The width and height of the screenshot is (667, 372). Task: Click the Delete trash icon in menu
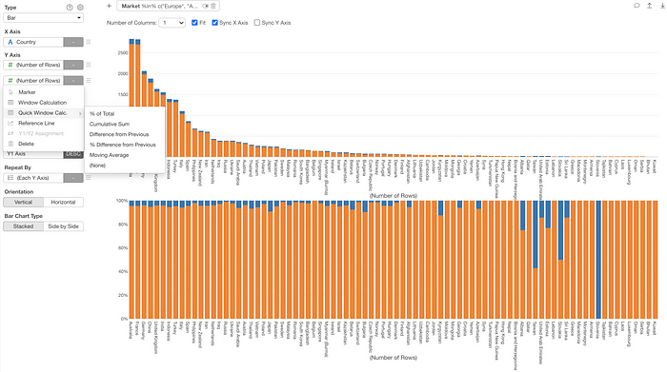click(10, 144)
